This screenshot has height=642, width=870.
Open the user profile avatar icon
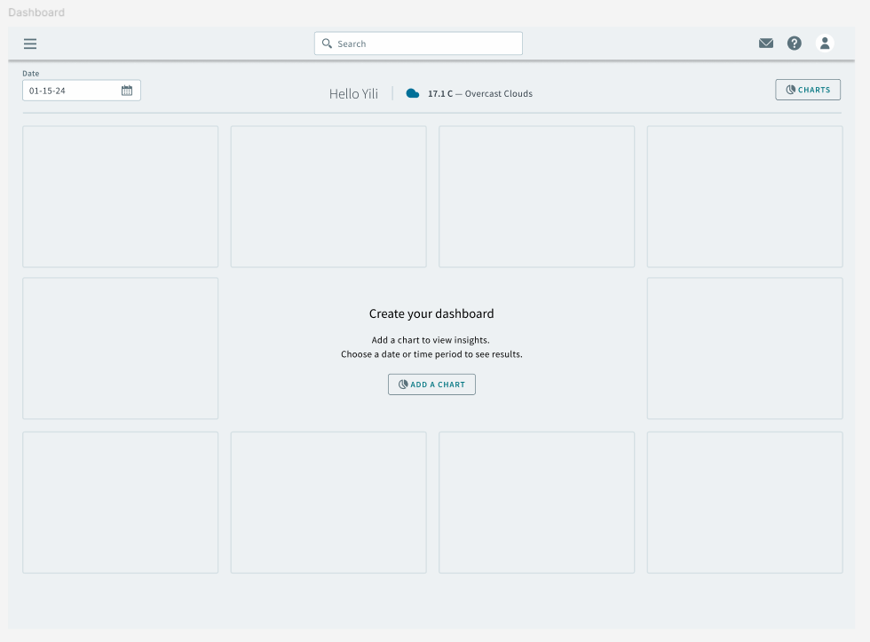(x=825, y=43)
